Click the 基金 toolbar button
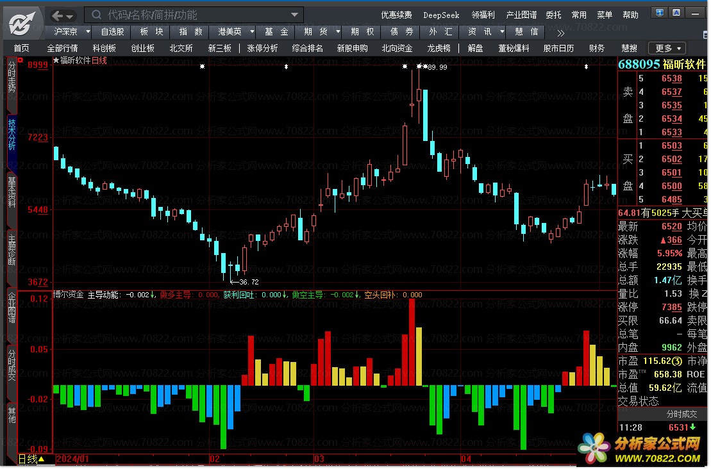 tap(276, 32)
